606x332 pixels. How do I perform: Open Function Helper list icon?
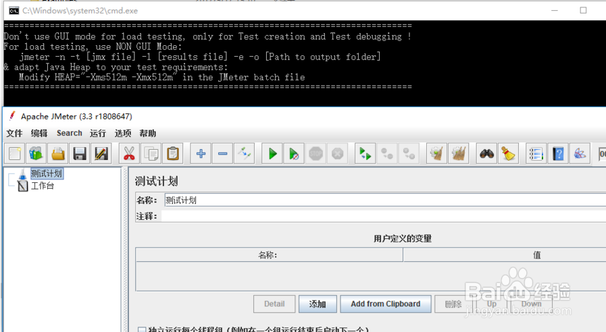tap(536, 154)
